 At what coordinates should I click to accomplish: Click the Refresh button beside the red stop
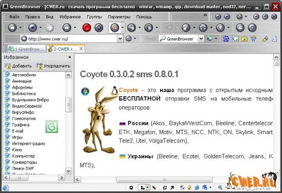click(99, 28)
